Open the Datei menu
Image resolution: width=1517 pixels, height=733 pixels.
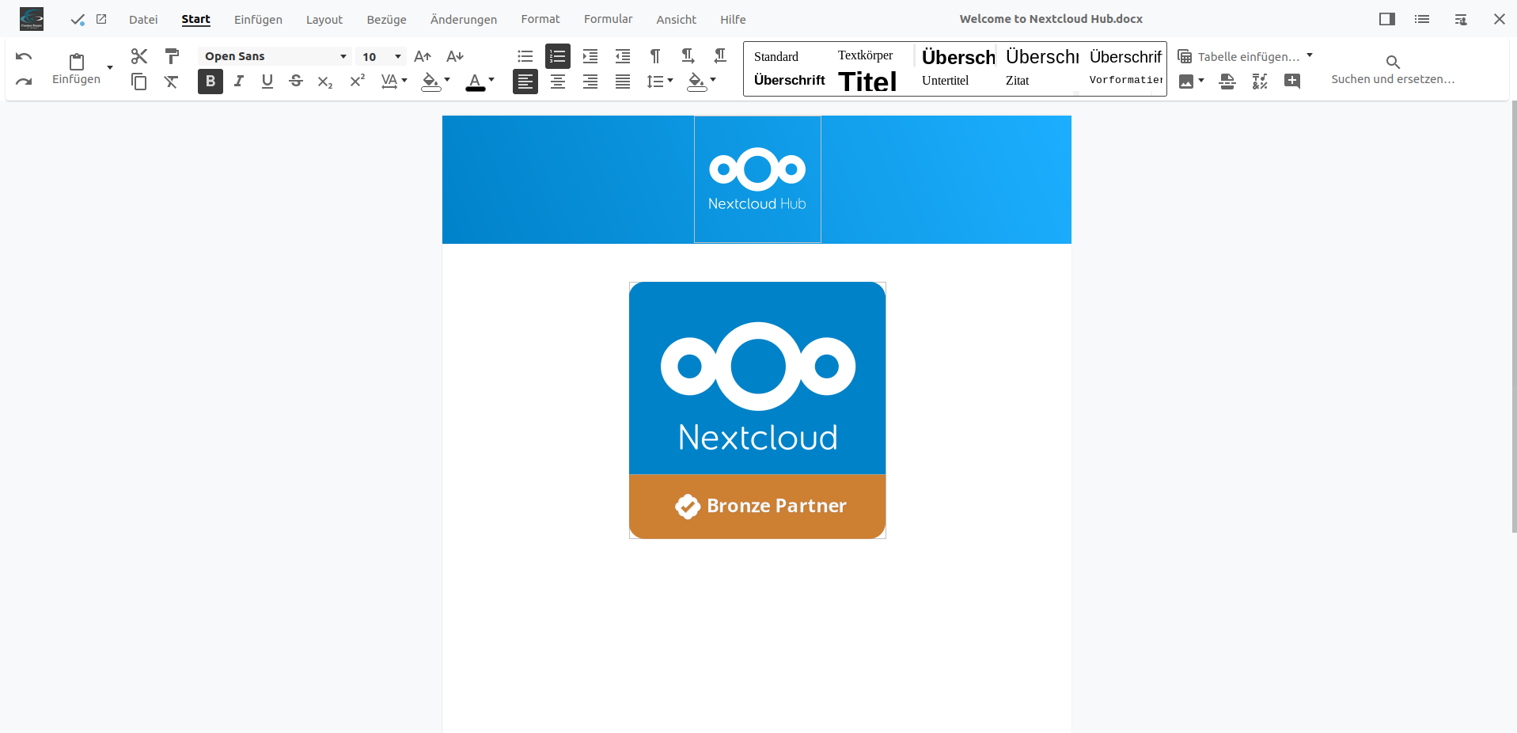143,19
